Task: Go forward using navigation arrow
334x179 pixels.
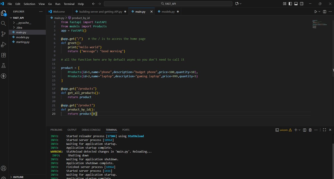Action: [x=99, y=4]
